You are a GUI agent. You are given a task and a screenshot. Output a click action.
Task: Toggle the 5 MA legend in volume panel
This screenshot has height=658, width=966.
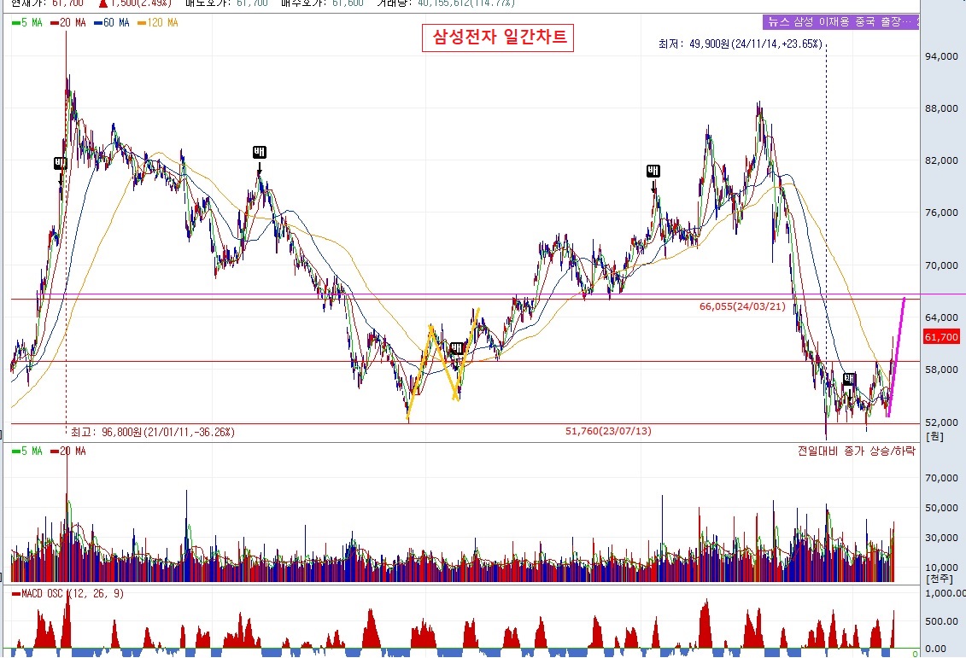pos(27,451)
